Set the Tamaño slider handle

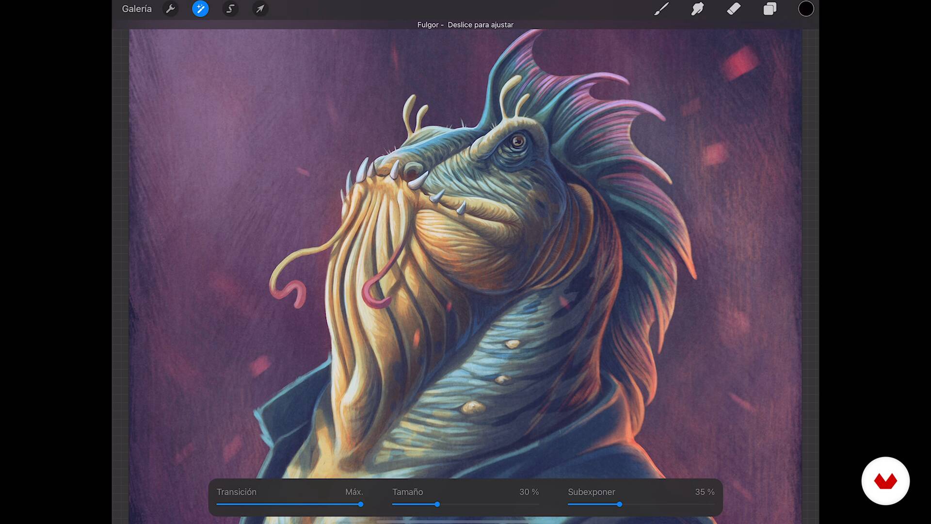click(437, 505)
